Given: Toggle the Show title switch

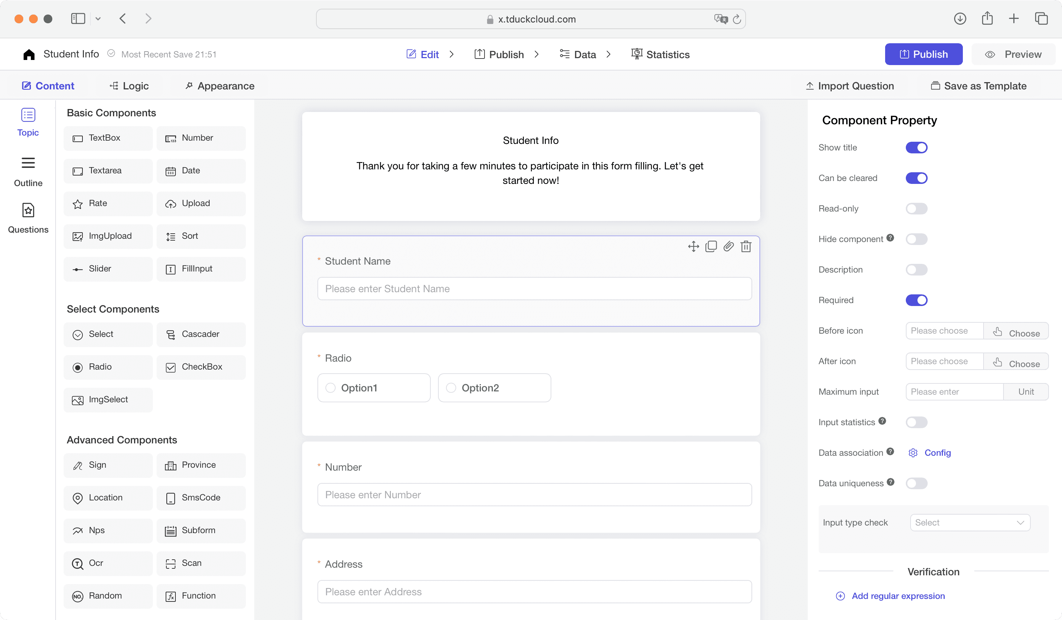Looking at the screenshot, I should click(916, 148).
